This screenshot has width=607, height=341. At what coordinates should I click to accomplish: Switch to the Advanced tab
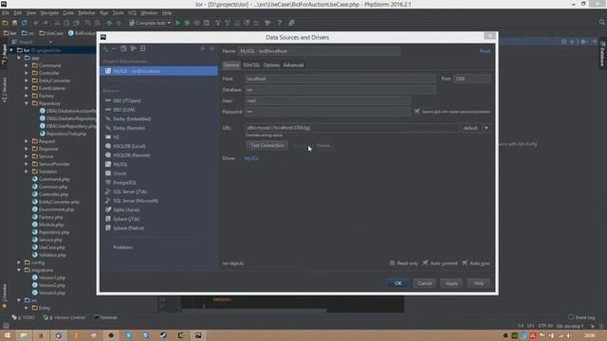coord(293,65)
